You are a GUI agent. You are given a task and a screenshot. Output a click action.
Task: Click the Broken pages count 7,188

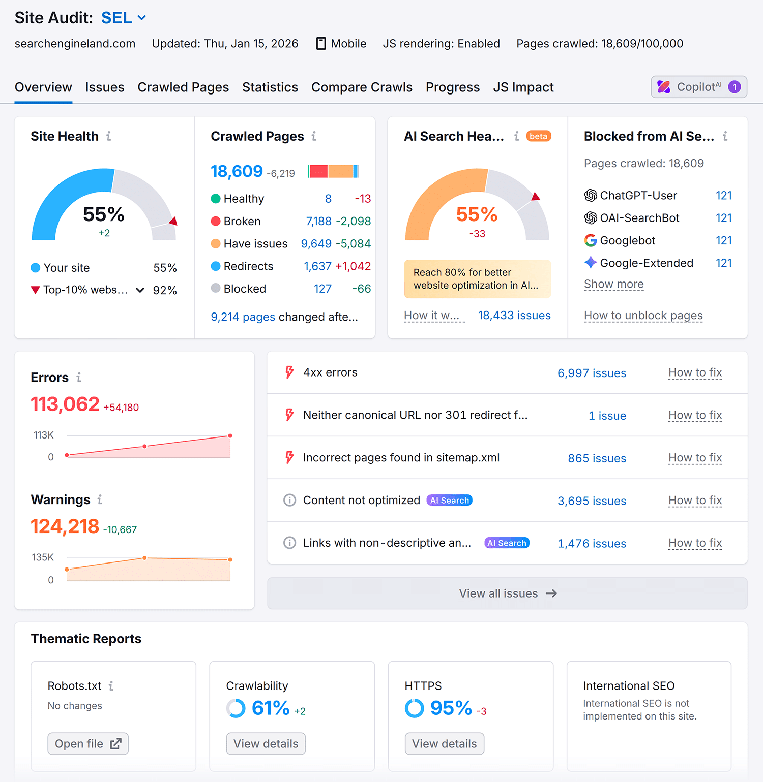pyautogui.click(x=319, y=222)
